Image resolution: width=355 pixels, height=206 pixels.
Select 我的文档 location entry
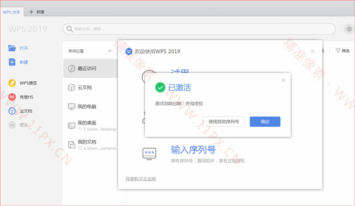pyautogui.click(x=91, y=145)
